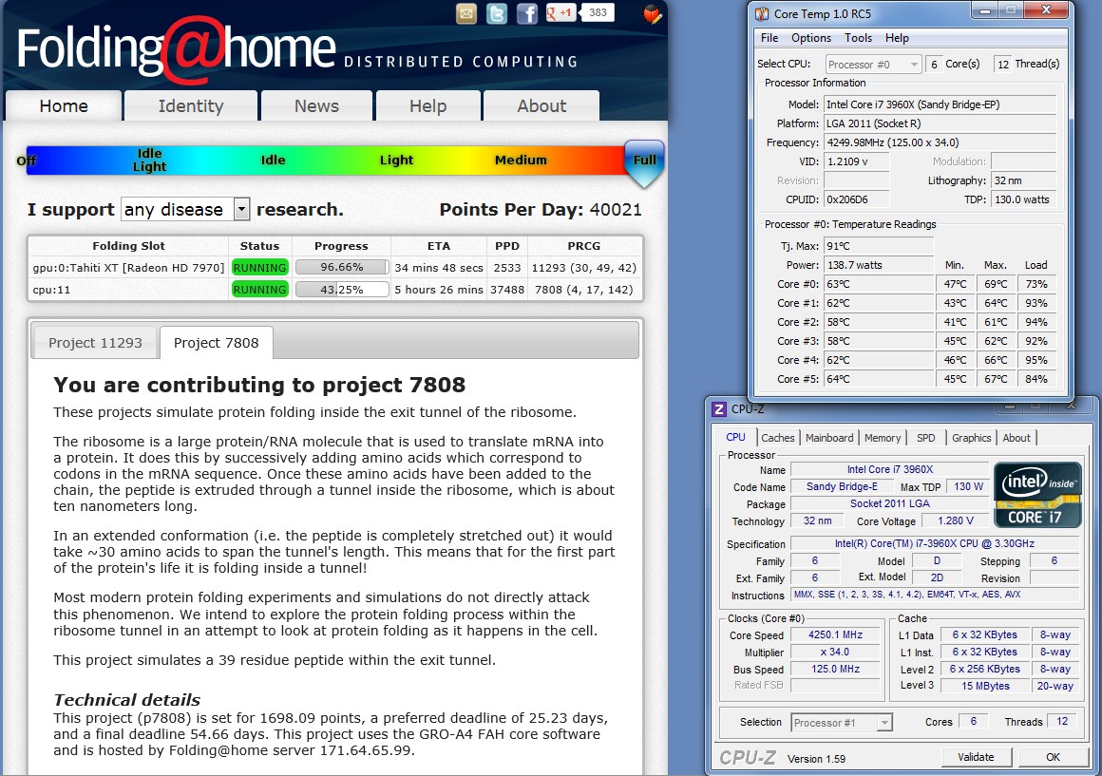Click the CPU-Z Level 3 cache 15 MBytes value
This screenshot has height=776, width=1102.
coord(985,686)
